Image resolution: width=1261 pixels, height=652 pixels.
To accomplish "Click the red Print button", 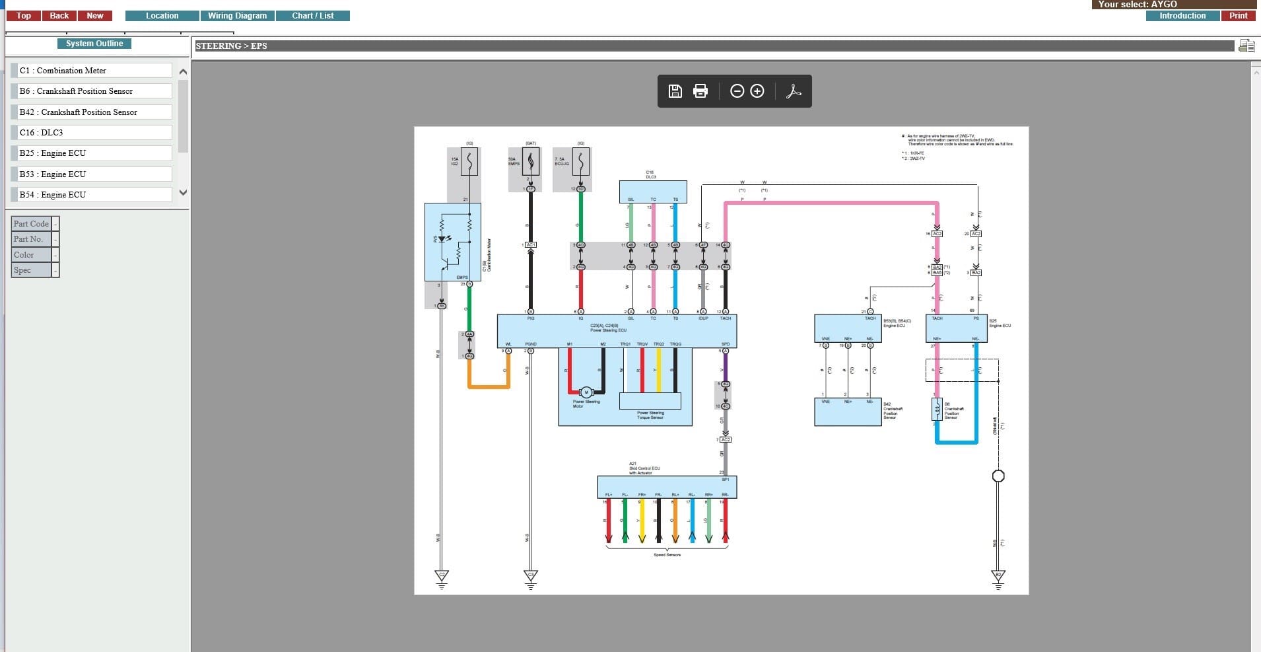I will [x=1238, y=16].
